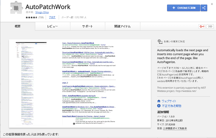Switch to the 概要 tab
The image size is (216, 138).
coord(18,26)
